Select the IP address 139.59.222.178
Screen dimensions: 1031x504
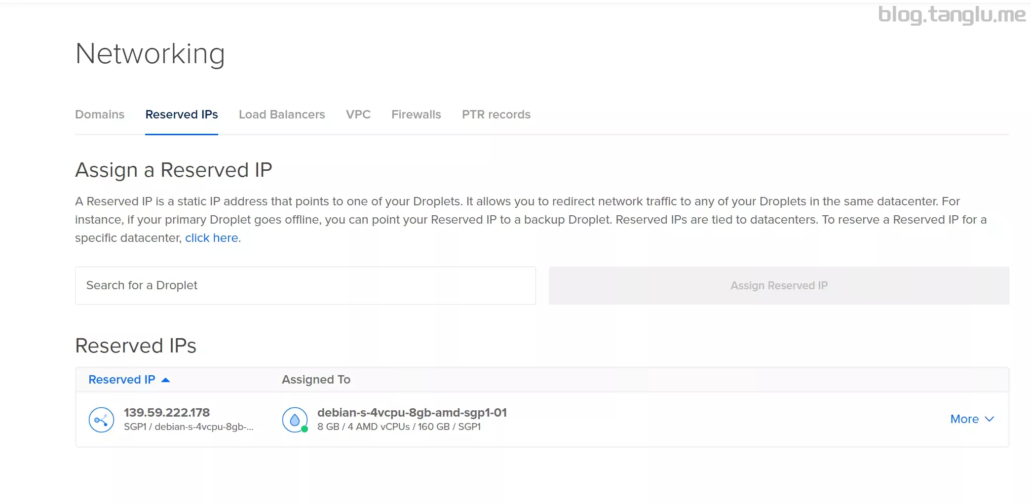(x=166, y=412)
